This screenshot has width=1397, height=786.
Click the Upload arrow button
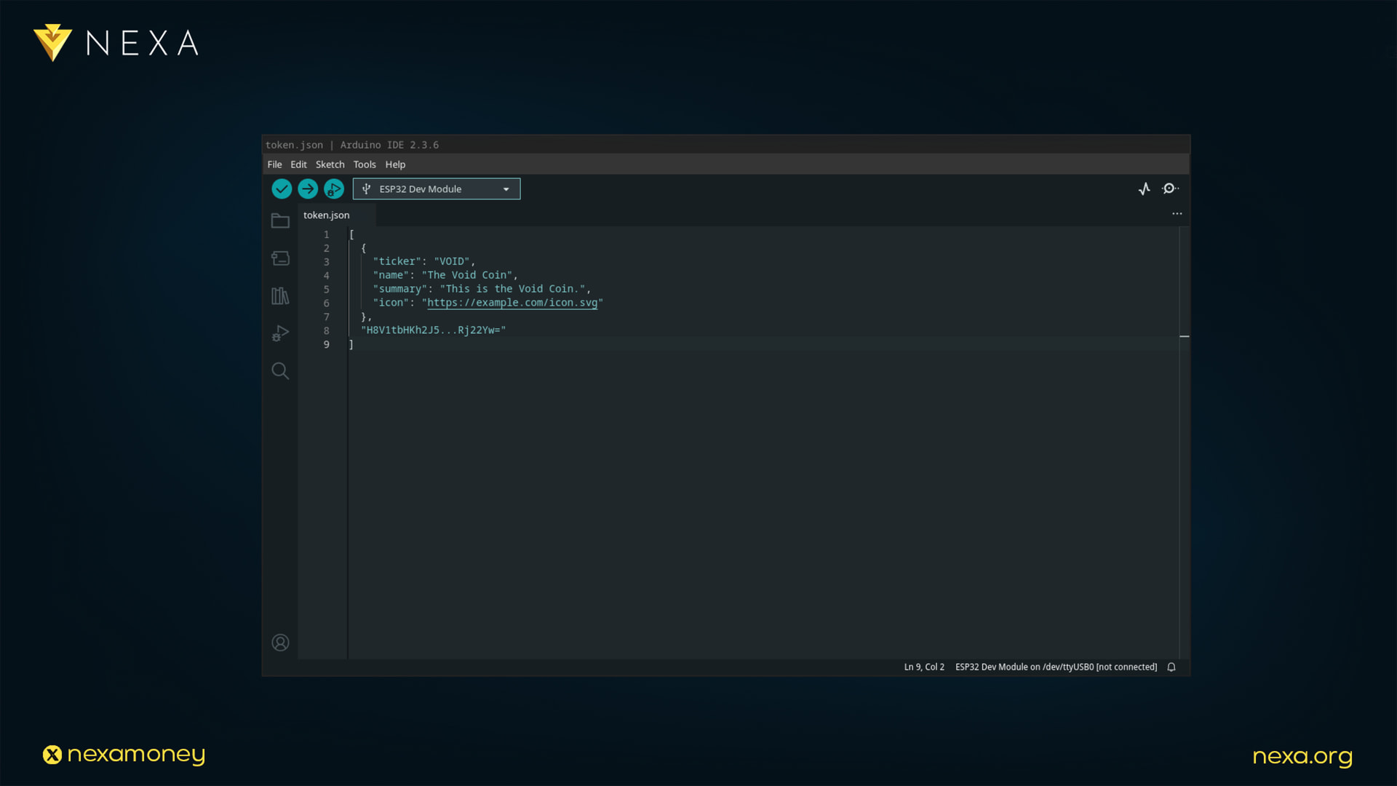308,189
